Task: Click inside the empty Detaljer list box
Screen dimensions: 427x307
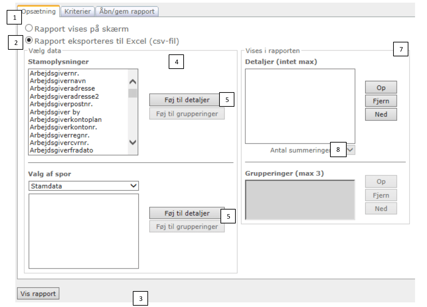Action: 300,106
